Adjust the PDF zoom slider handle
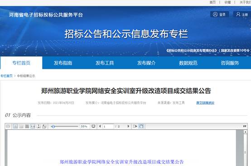The height and width of the screenshot is (166, 251). click(53, 127)
